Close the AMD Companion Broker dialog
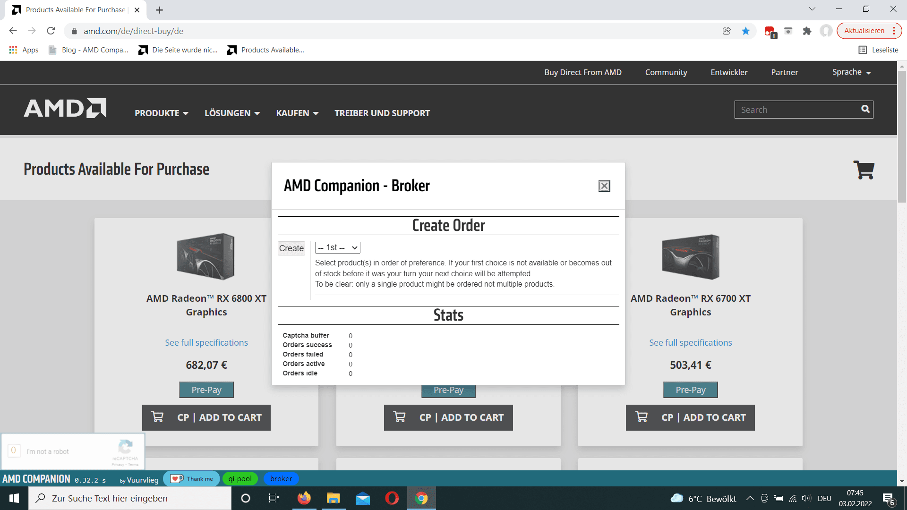907x510 pixels. pyautogui.click(x=604, y=186)
